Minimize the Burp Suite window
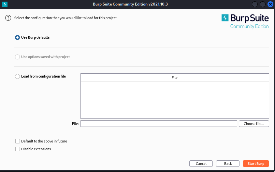This screenshot has width=275, height=172. (255, 4)
